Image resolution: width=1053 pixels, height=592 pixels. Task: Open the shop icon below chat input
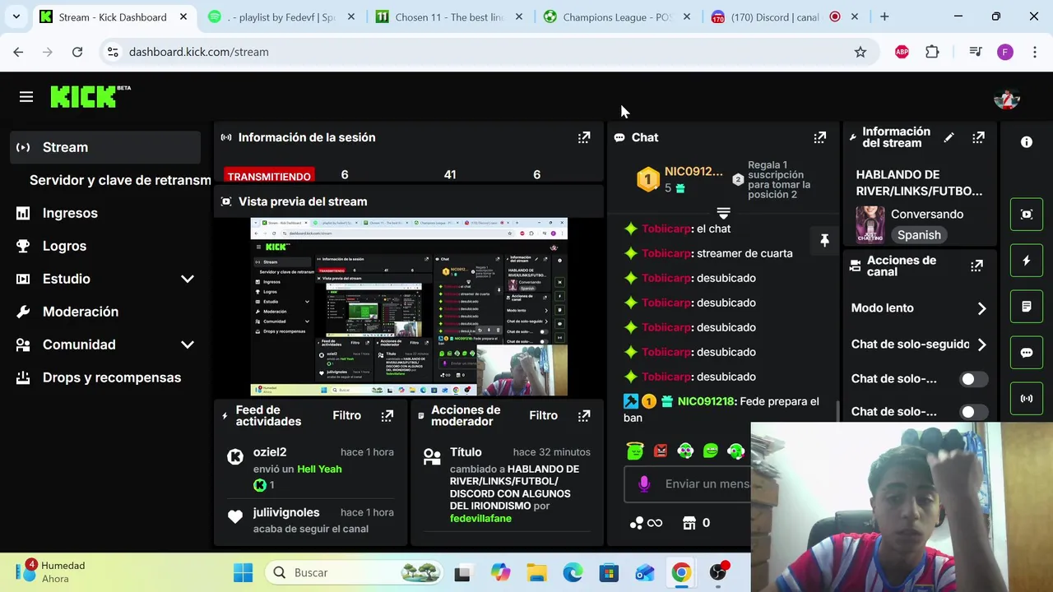point(696,523)
